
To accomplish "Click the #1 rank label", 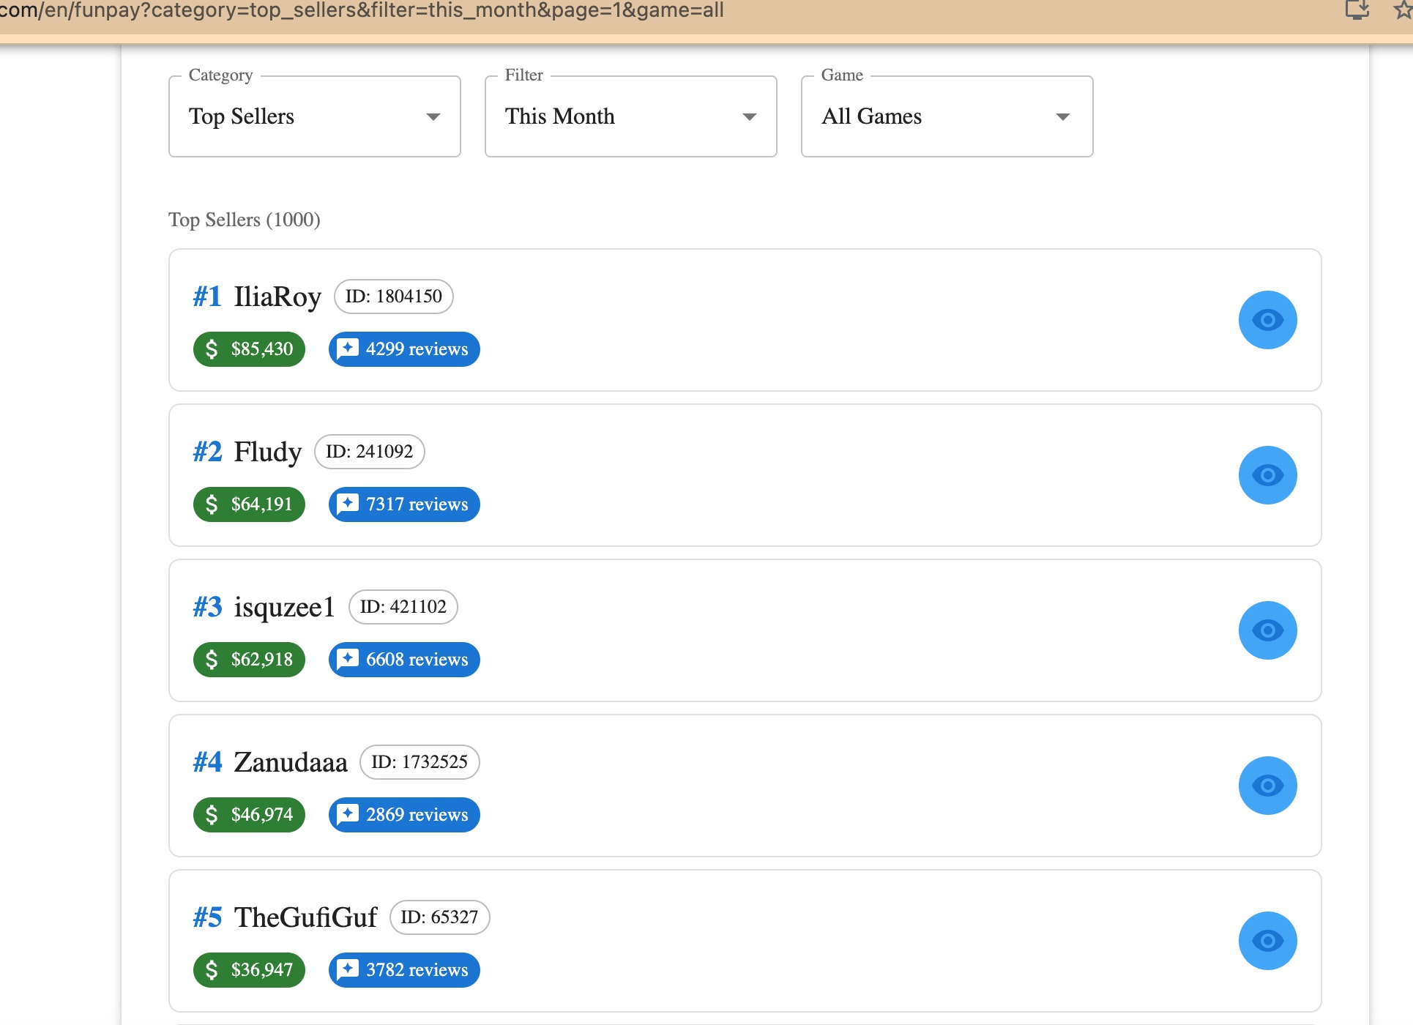I will click(207, 297).
